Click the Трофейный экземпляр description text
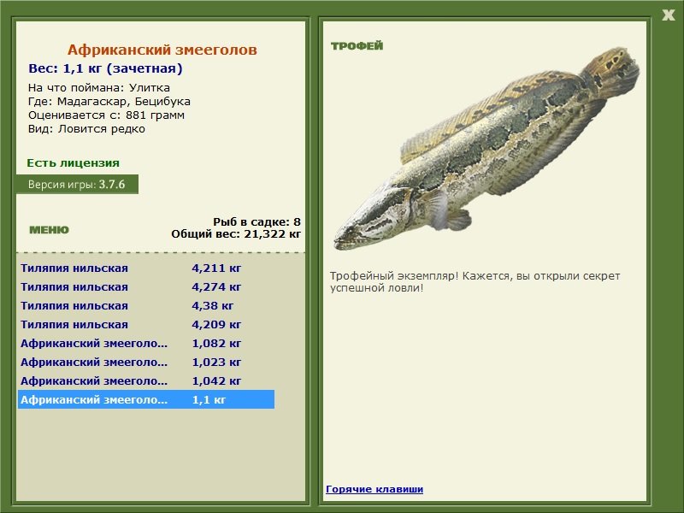The width and height of the screenshot is (684, 513). click(475, 282)
